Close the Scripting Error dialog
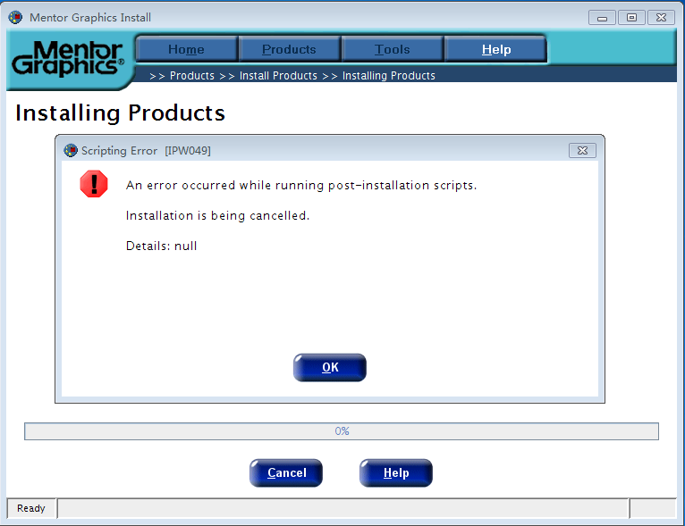 (x=582, y=150)
